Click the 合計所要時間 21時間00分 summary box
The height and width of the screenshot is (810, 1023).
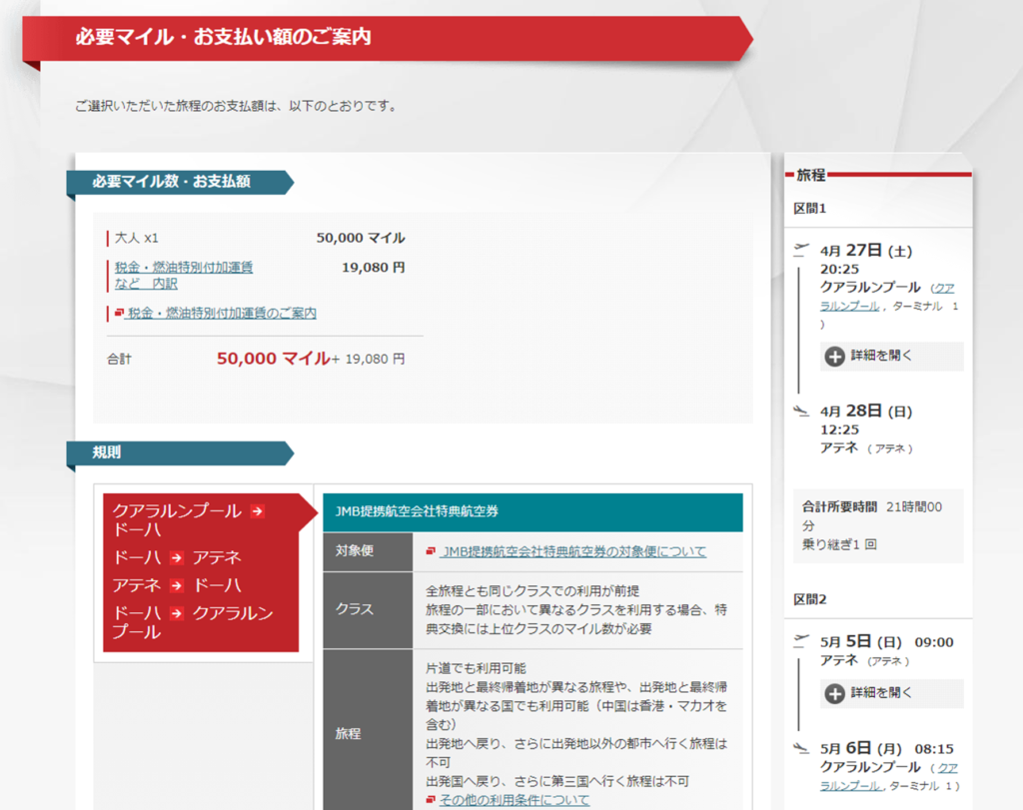pos(877,525)
